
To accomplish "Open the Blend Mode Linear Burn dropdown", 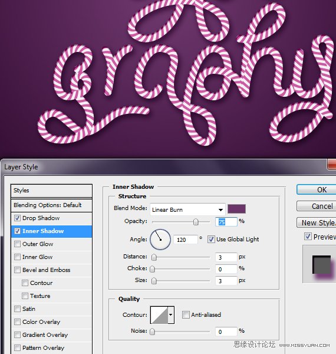I will tap(187, 209).
